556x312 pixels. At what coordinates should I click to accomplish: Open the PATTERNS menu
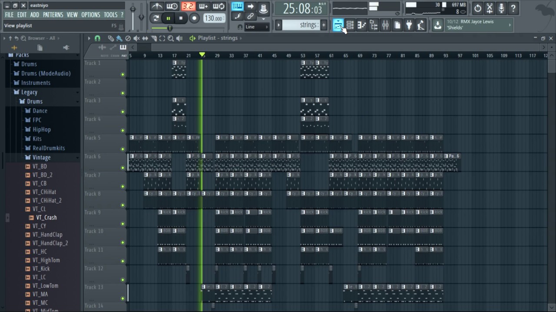click(x=53, y=15)
